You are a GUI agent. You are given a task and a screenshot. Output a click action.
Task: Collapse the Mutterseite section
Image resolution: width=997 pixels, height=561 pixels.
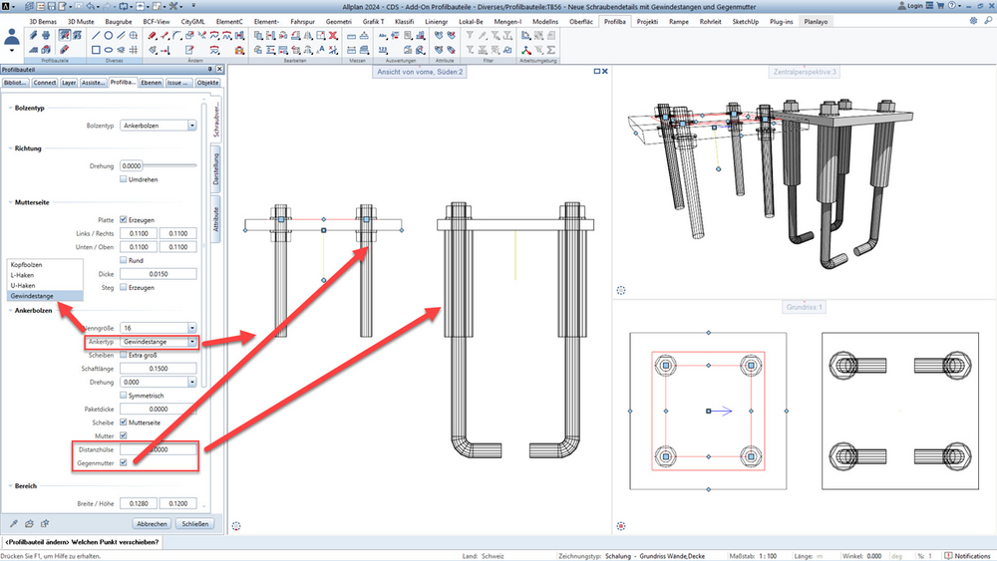click(x=10, y=202)
